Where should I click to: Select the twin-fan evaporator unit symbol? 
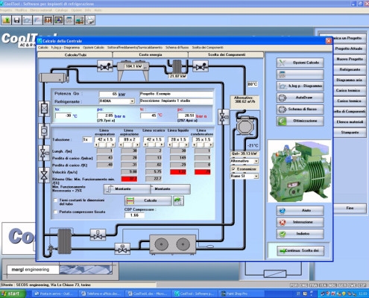point(173,244)
